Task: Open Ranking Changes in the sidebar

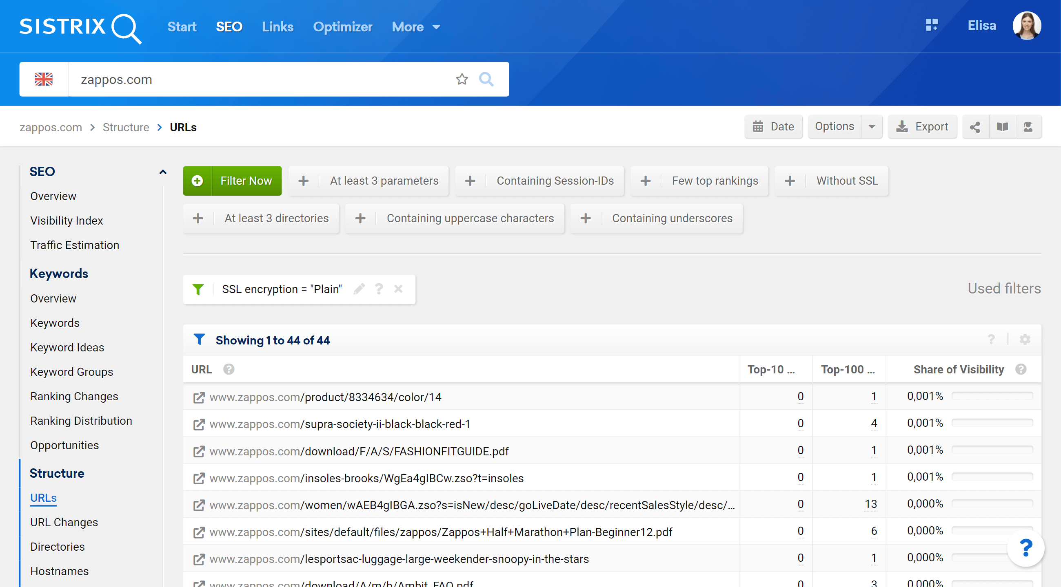Action: point(74,397)
